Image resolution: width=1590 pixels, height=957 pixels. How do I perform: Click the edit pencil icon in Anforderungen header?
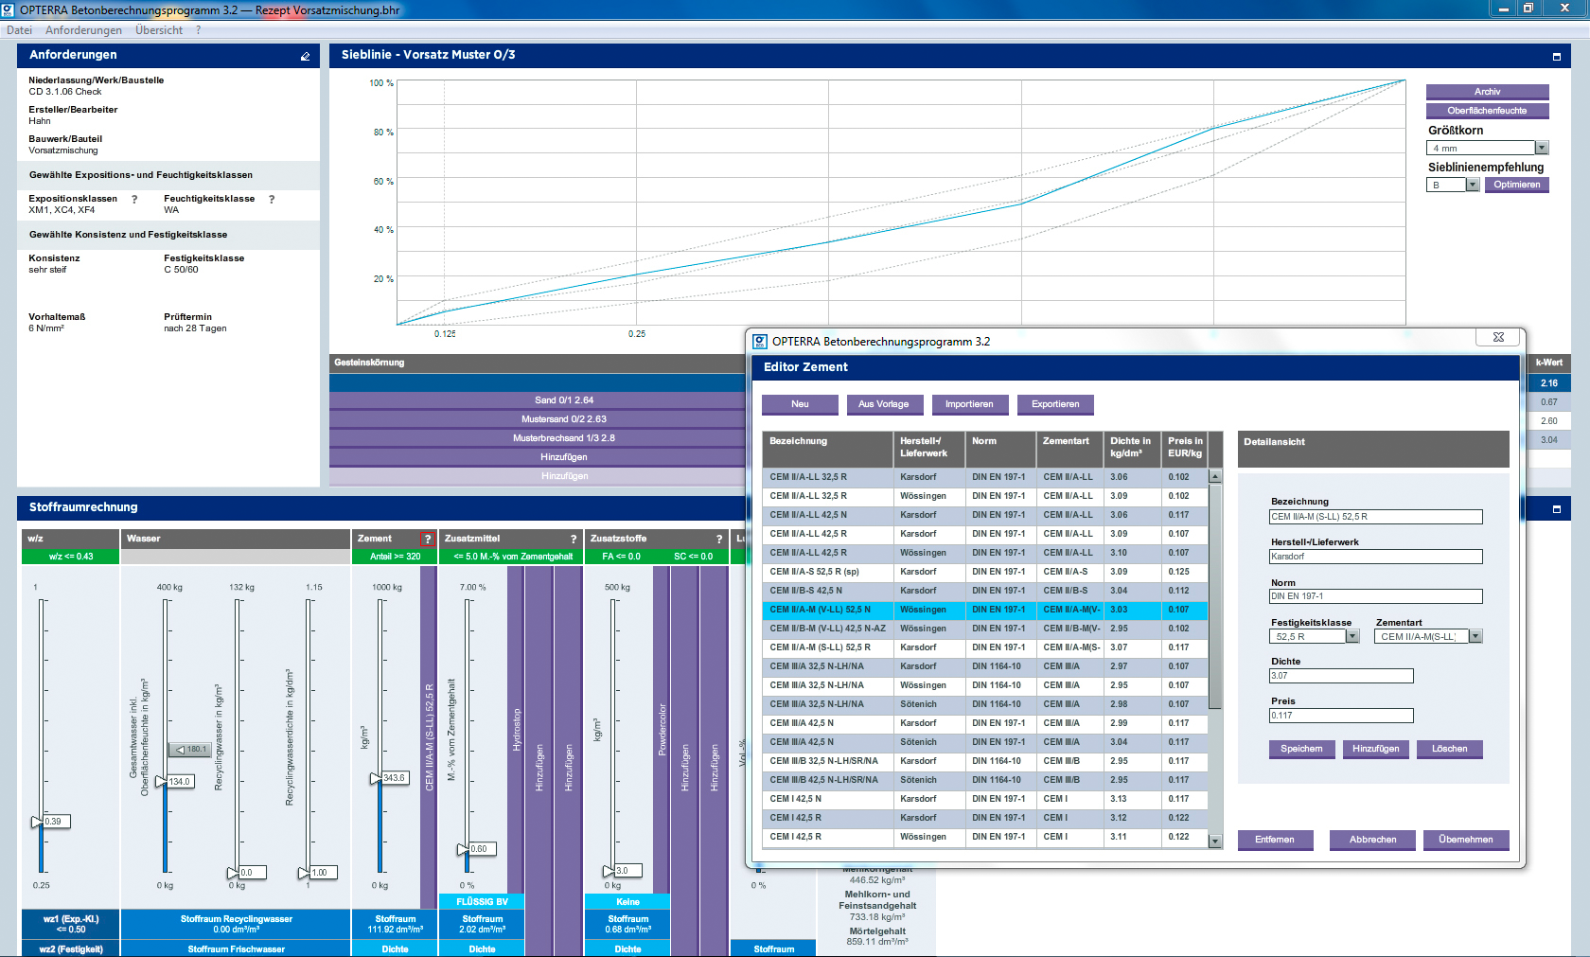[305, 57]
